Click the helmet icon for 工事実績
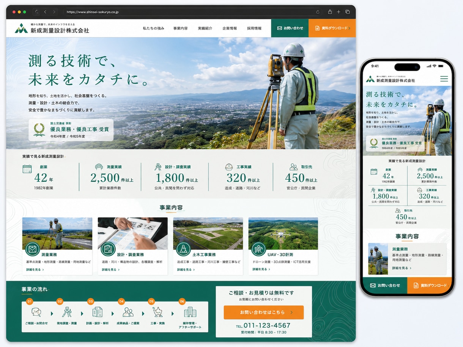This screenshot has width=463, height=347. click(x=229, y=167)
